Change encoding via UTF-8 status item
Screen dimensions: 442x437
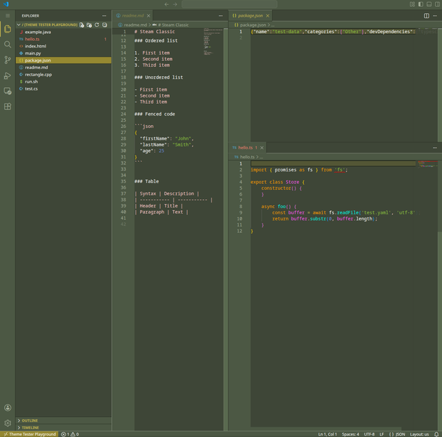click(x=369, y=434)
